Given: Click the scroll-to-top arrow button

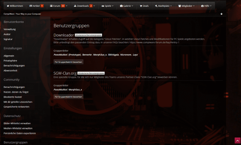Looking at the screenshot, I should (x=238, y=141).
